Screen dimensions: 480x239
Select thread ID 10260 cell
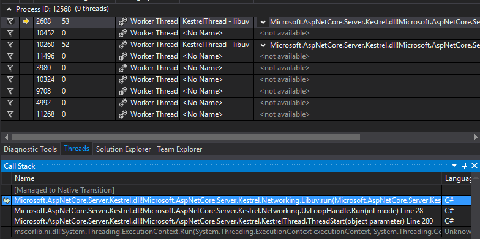47,45
